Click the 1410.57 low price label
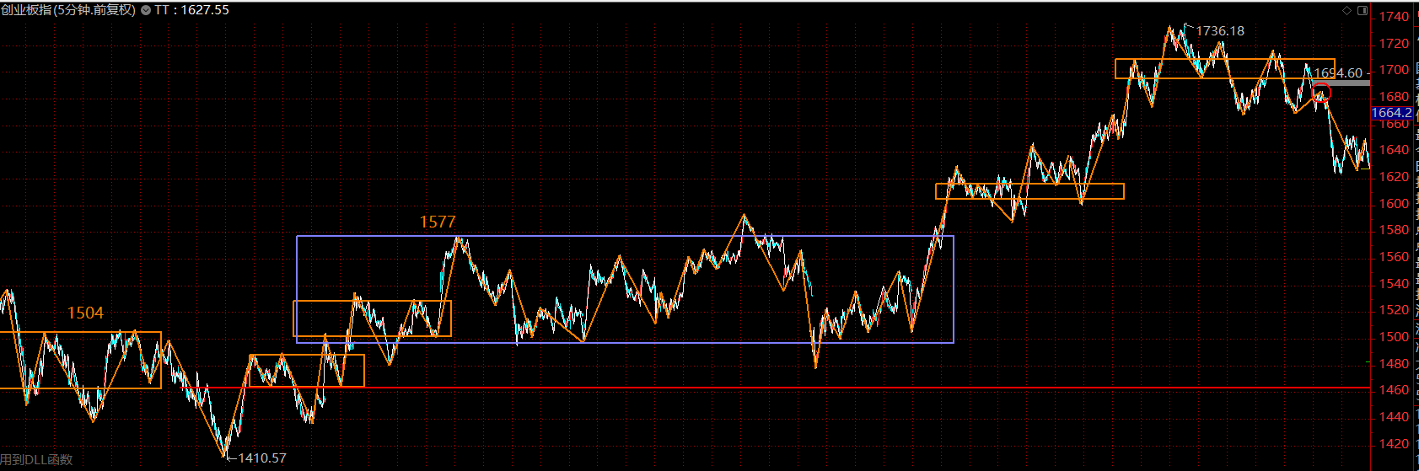The height and width of the screenshot is (471, 1419). click(x=262, y=458)
